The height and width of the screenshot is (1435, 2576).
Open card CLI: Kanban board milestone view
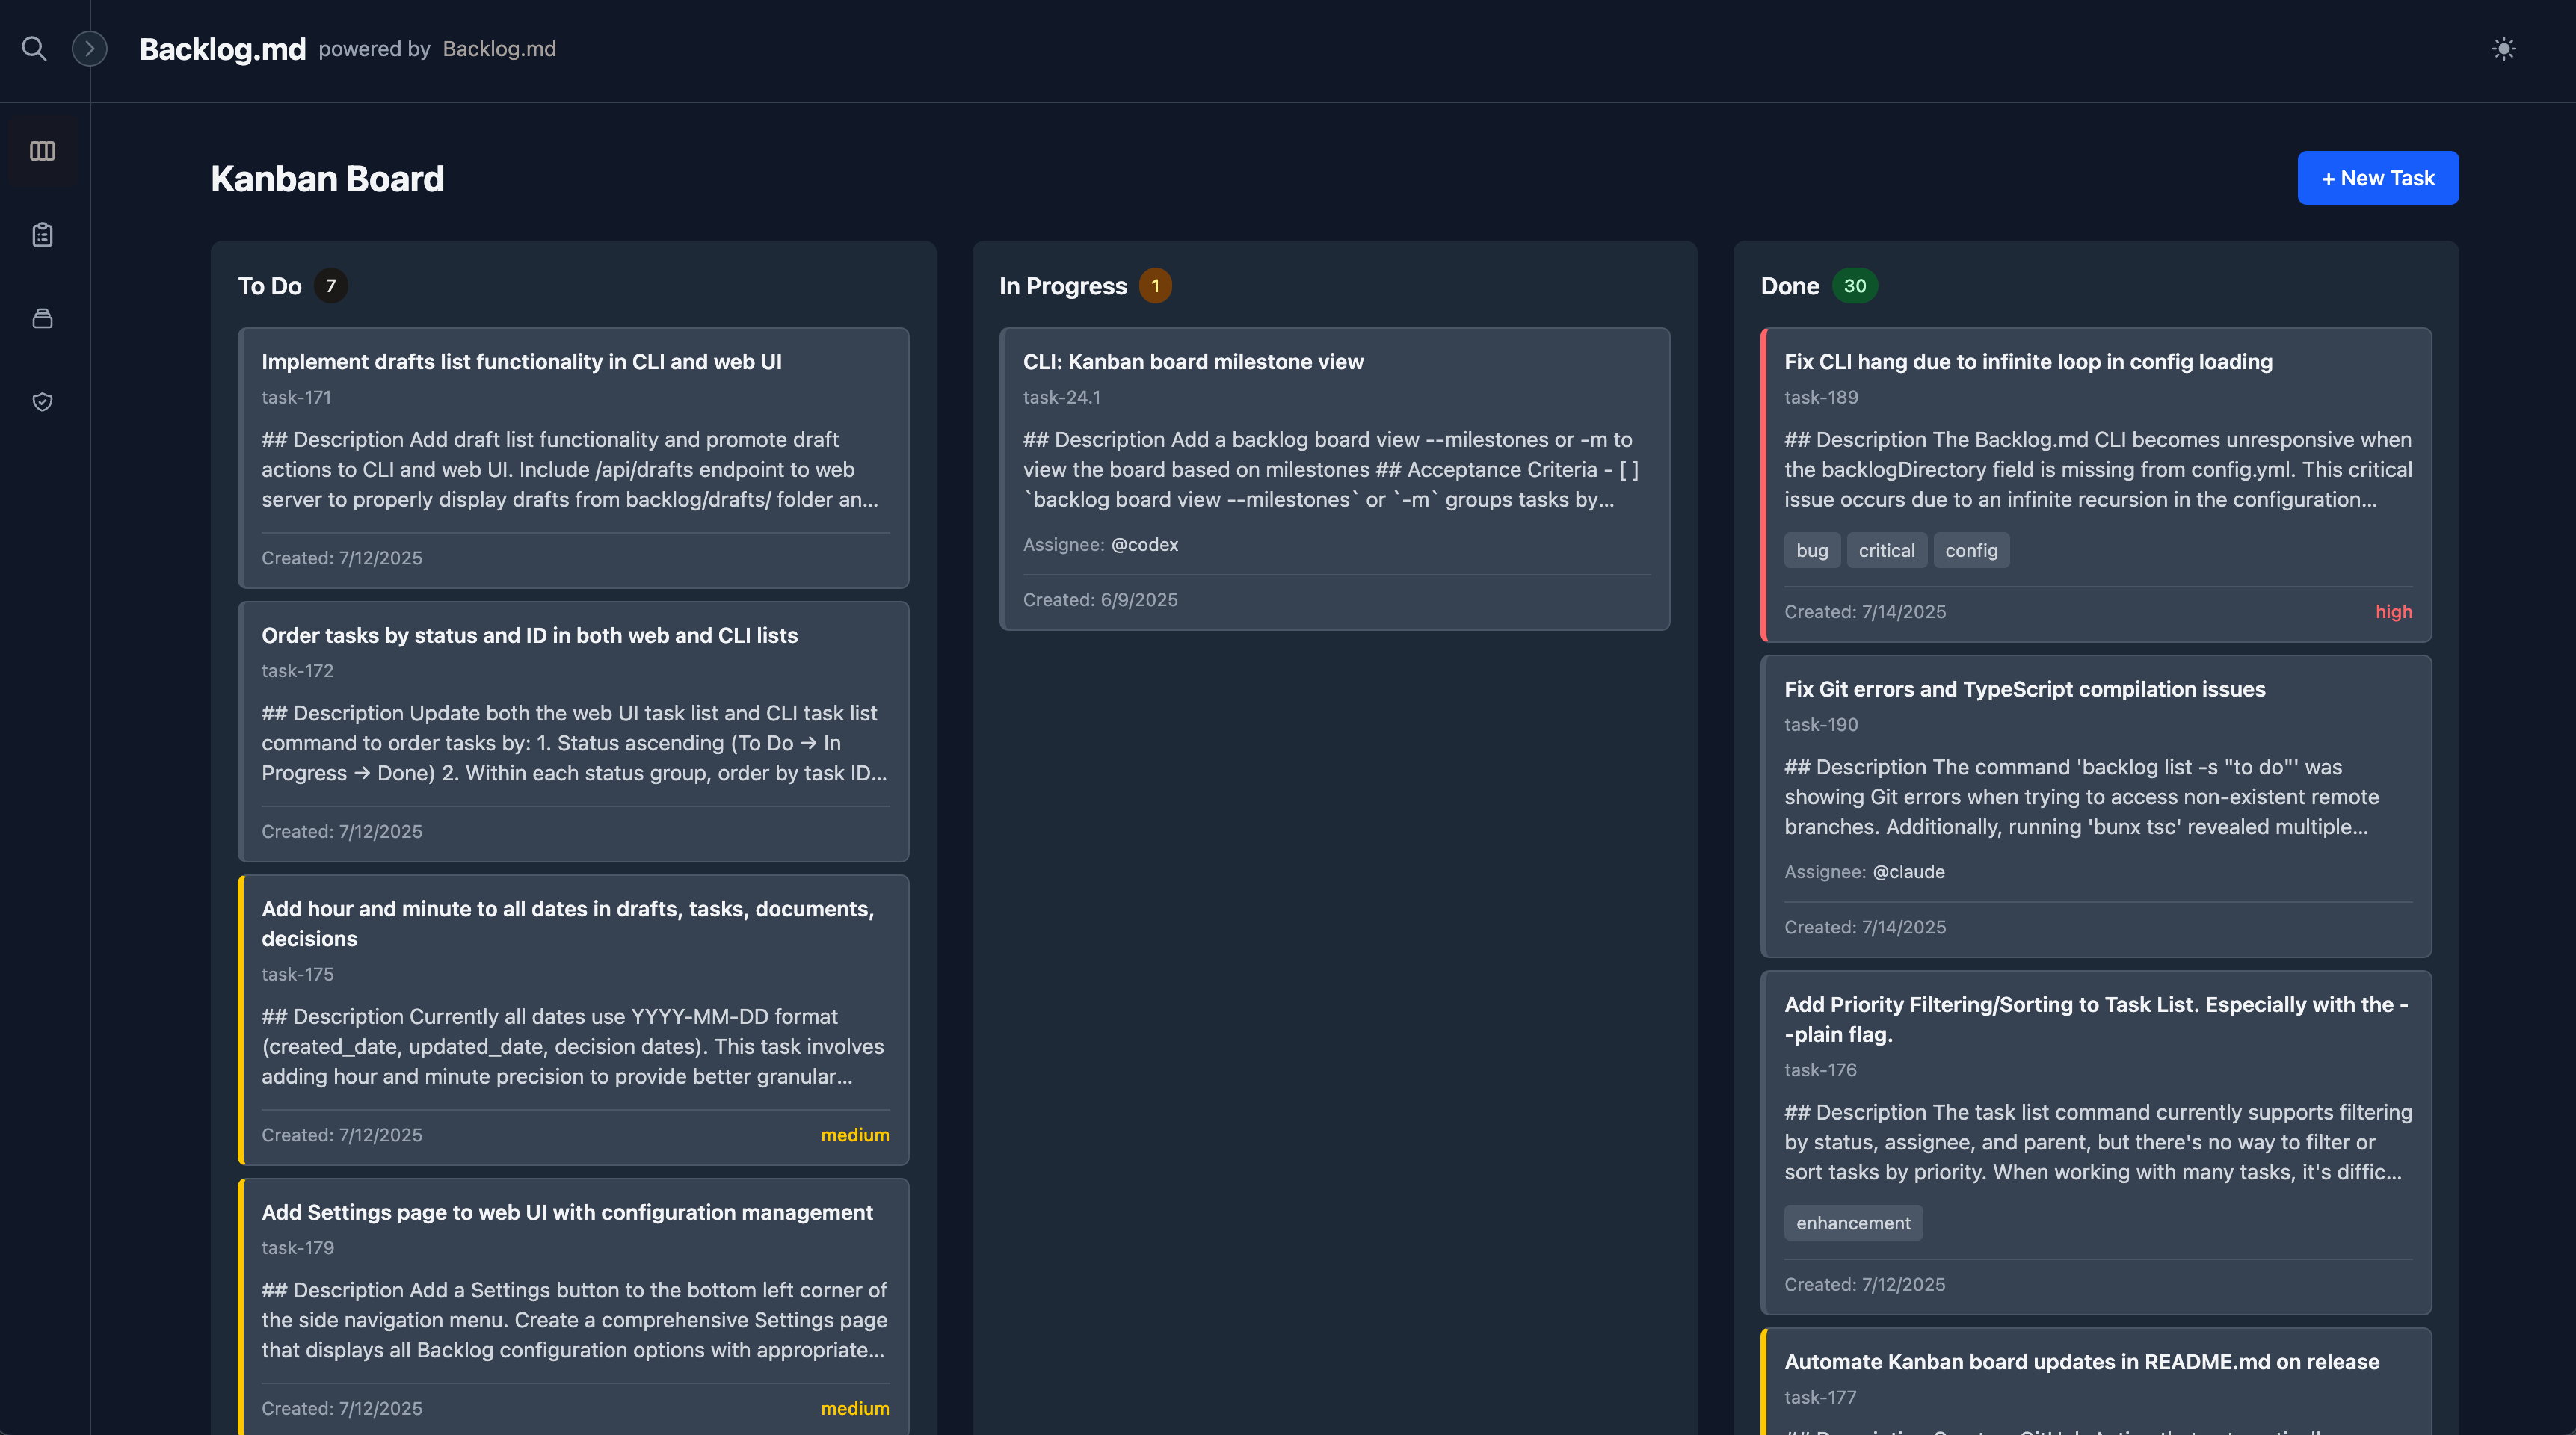(x=1334, y=479)
